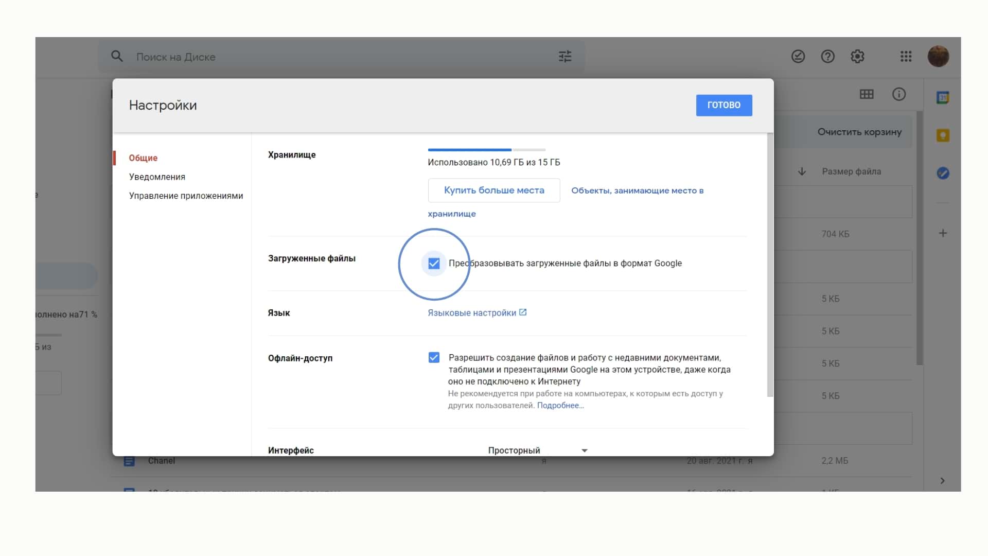This screenshot has height=556, width=988.
Task: Click the search filter options icon
Action: tap(565, 57)
